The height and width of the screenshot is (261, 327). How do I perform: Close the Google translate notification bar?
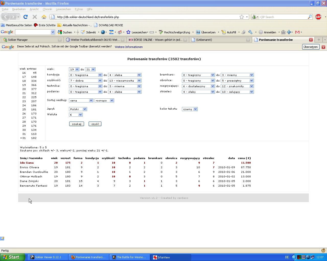pyautogui.click(x=323, y=47)
